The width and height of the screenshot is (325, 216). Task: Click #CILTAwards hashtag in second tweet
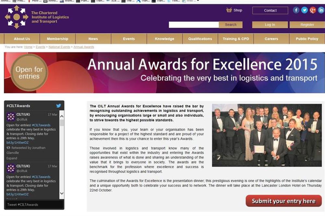(x=41, y=177)
